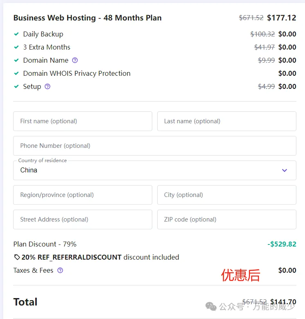Click the Region/province field

pos(83,195)
